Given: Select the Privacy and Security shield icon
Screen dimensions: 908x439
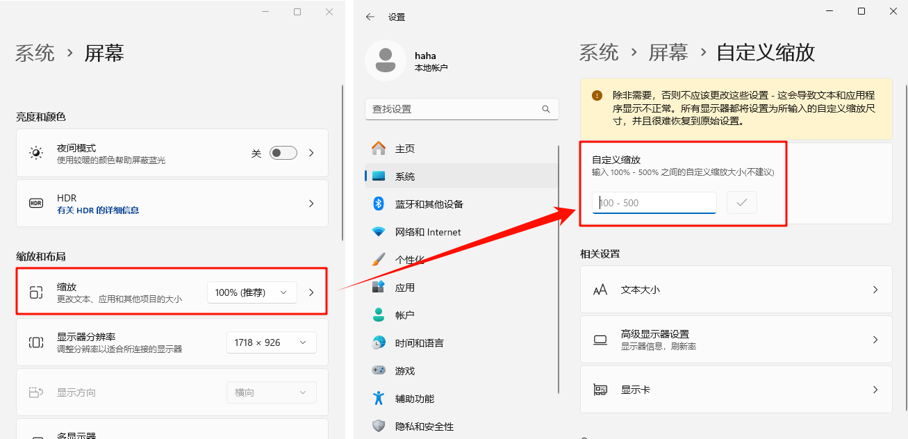Looking at the screenshot, I should [379, 426].
